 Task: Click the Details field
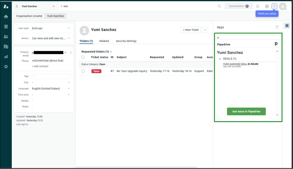(x=51, y=101)
